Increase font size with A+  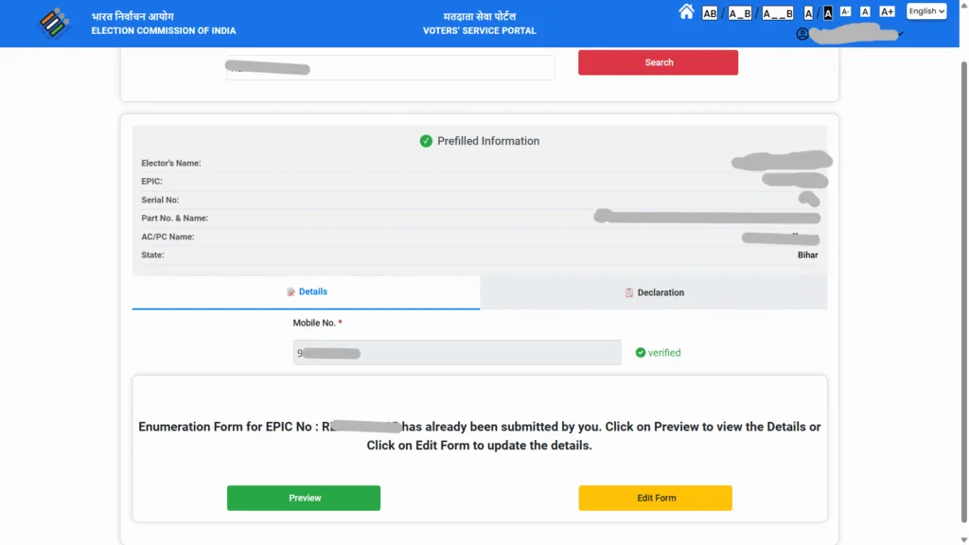click(x=887, y=11)
